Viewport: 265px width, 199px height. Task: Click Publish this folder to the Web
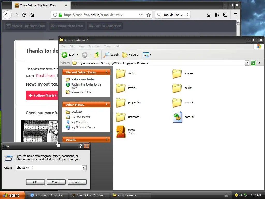tap(86, 86)
